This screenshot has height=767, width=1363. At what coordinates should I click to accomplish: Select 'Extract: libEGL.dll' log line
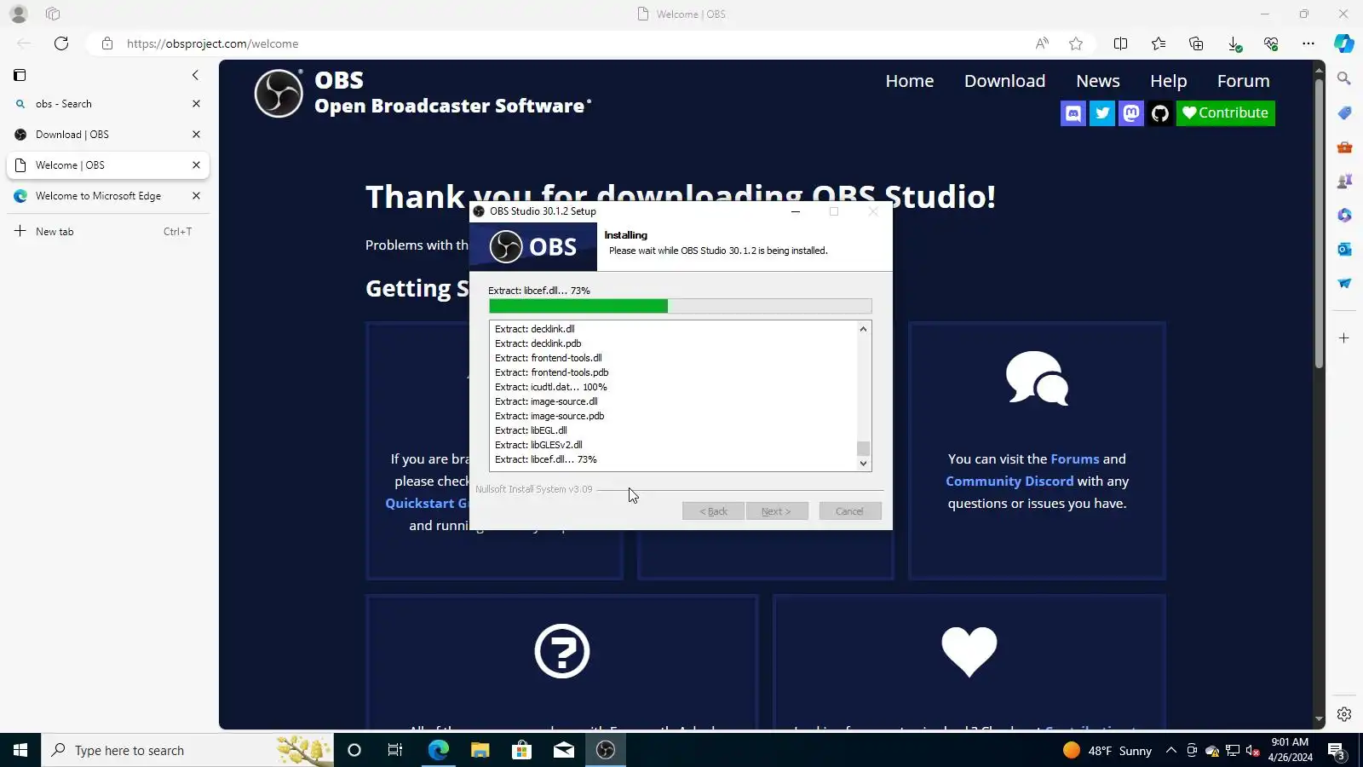[x=531, y=430]
